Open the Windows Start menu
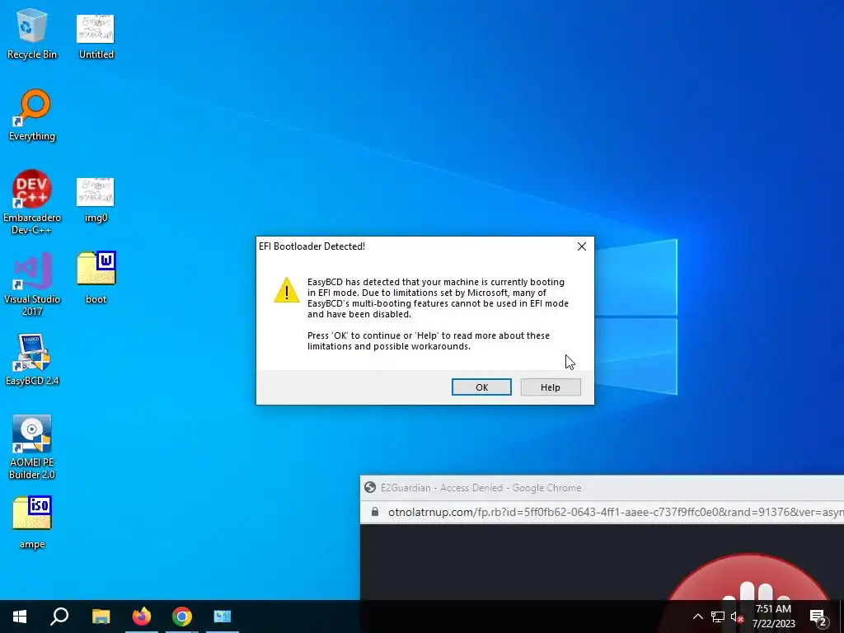This screenshot has height=633, width=844. [x=20, y=617]
